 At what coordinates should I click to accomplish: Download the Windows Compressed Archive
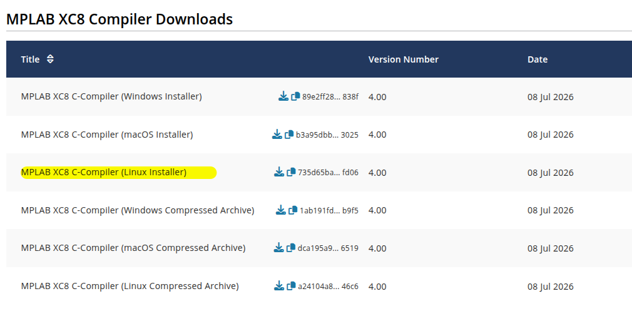(x=281, y=210)
